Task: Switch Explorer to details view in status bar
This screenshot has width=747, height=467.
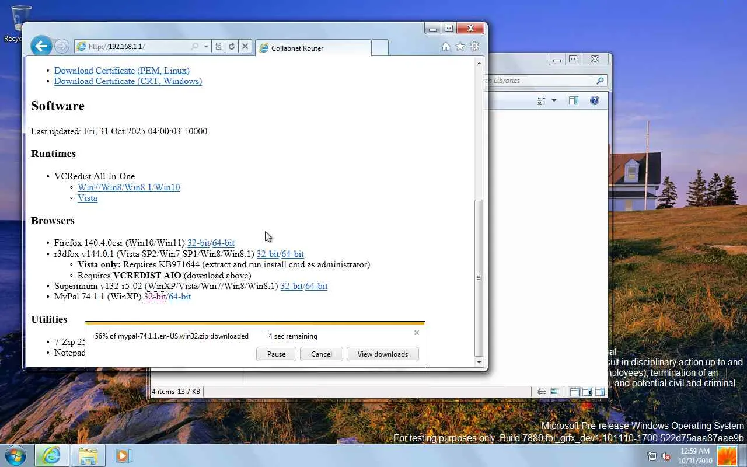Action: [x=541, y=392]
